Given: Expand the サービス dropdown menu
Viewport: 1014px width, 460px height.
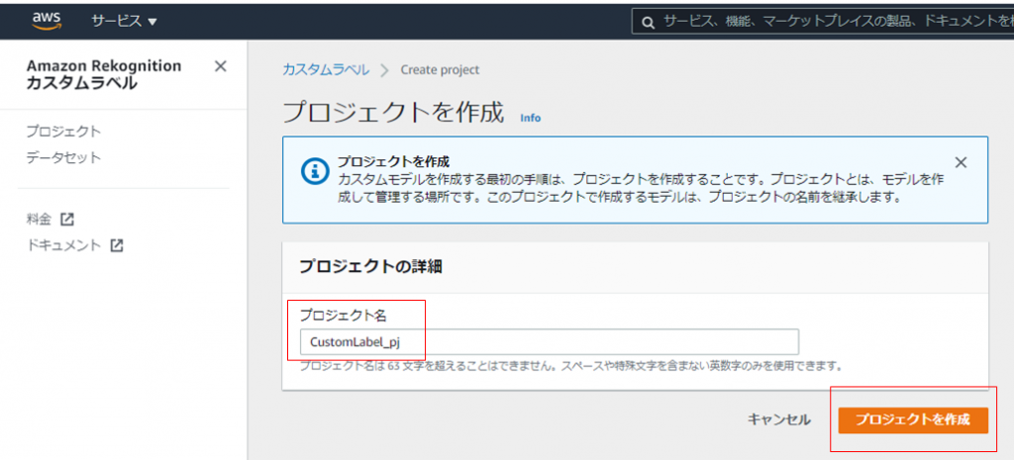Looking at the screenshot, I should pyautogui.click(x=124, y=22).
